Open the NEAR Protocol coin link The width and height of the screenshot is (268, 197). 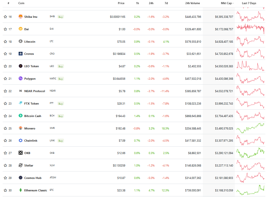[35, 91]
